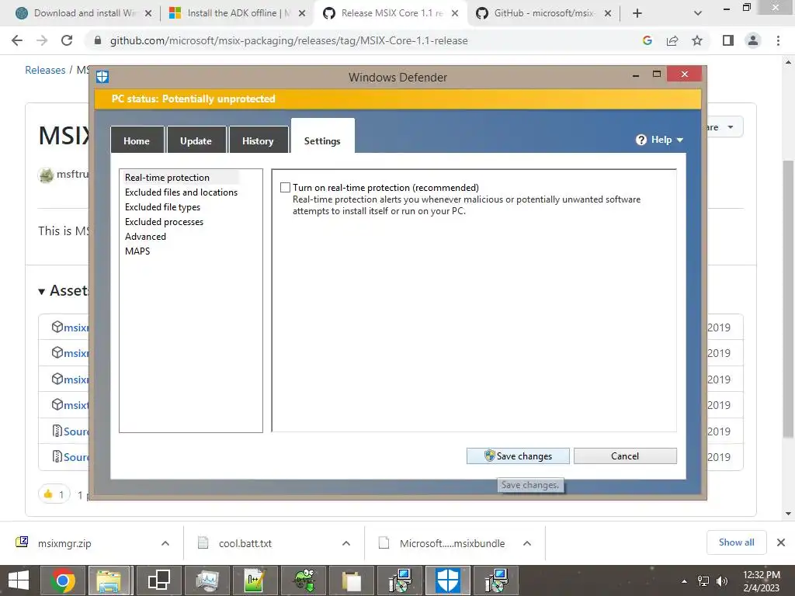Switch to Download and install tab
The width and height of the screenshot is (795, 596).
[x=84, y=13]
